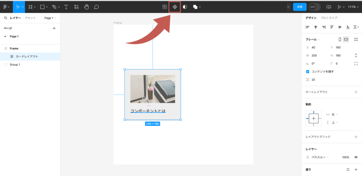The height and width of the screenshot is (176, 362).
Task: Open vertical constraint 上 dropdown
Action: click(x=334, y=122)
